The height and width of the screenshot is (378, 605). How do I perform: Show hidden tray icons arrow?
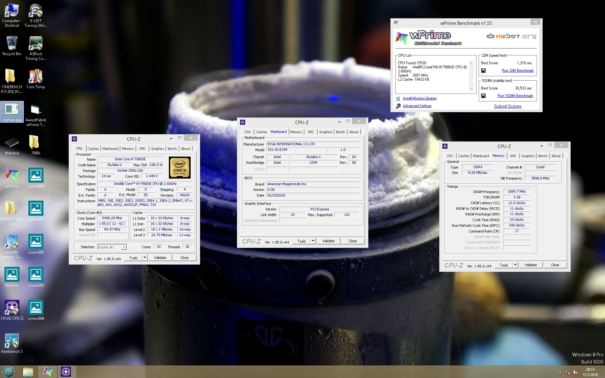[x=560, y=372]
